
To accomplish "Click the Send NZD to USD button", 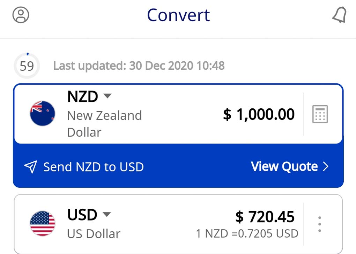I will [x=93, y=167].
